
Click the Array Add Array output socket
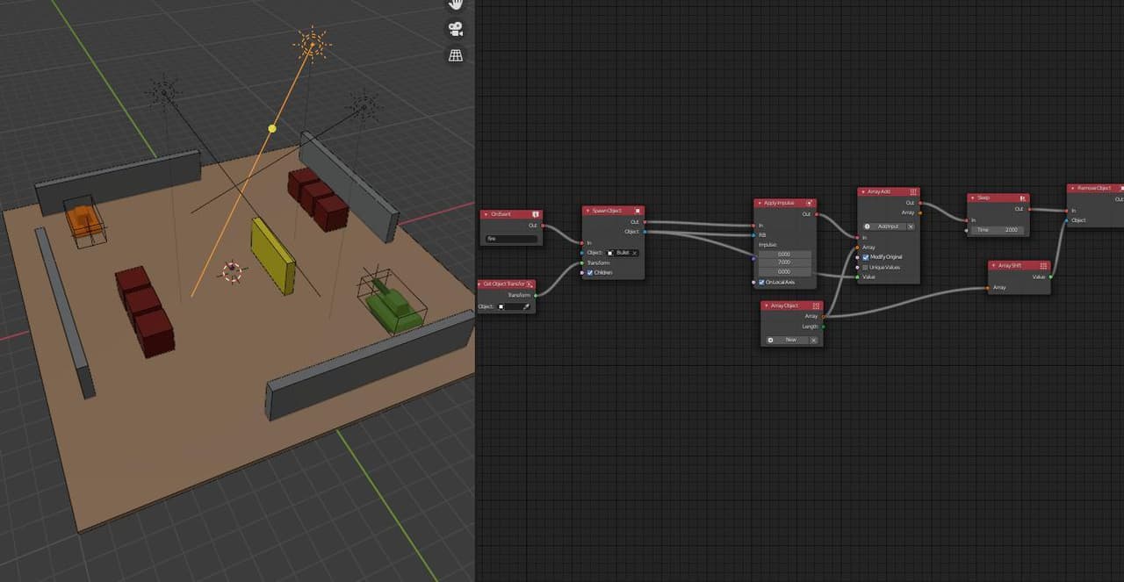(x=920, y=212)
